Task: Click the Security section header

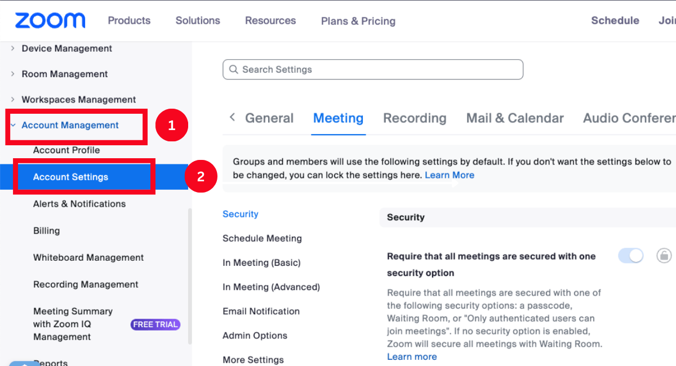Action: (x=527, y=217)
